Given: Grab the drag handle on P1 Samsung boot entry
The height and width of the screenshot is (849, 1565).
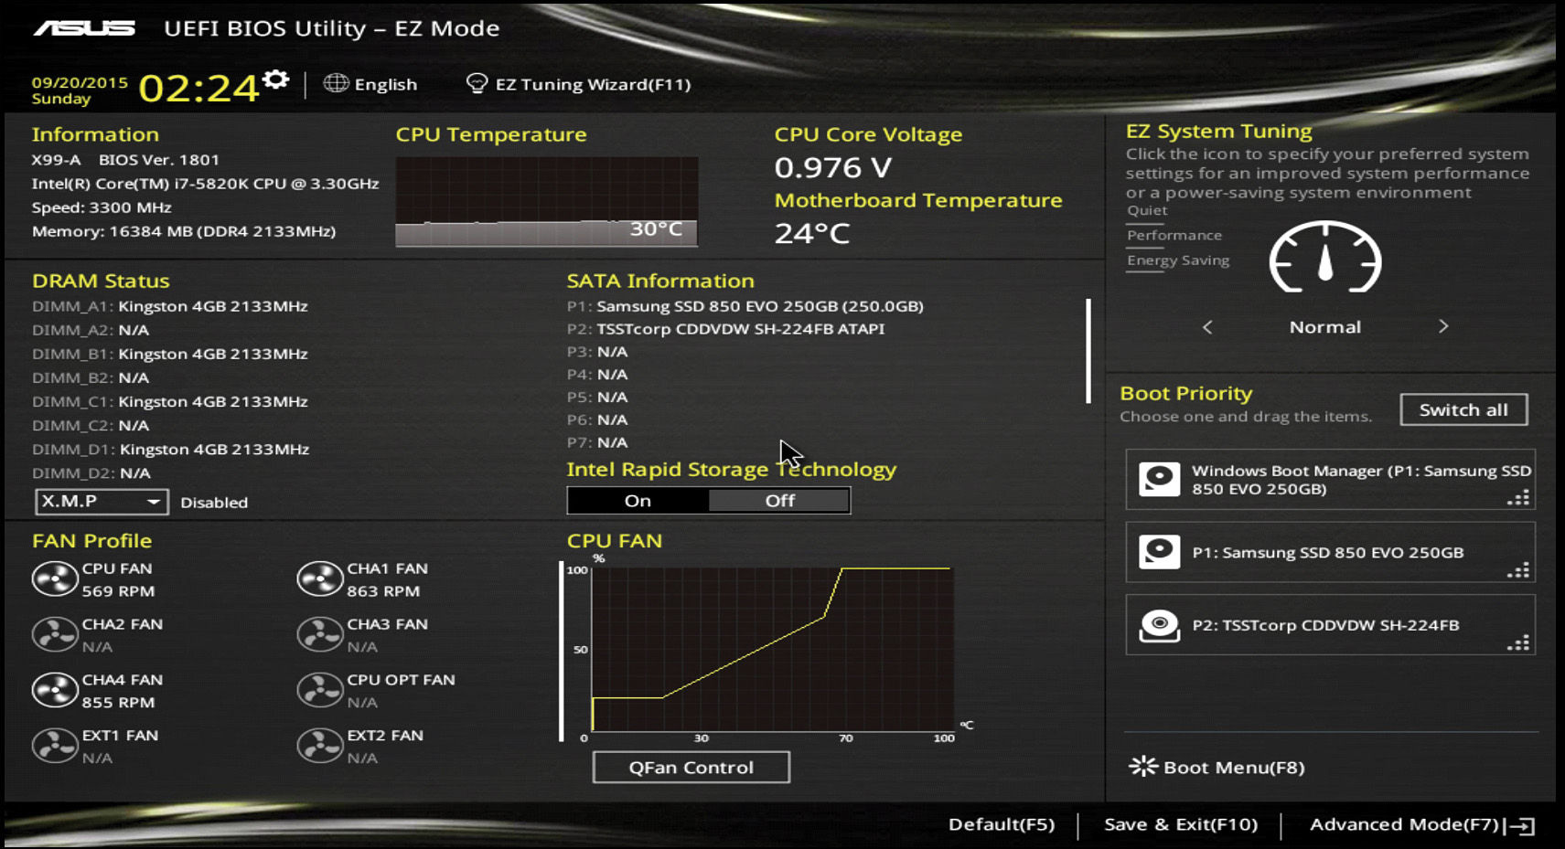Looking at the screenshot, I should point(1518,571).
